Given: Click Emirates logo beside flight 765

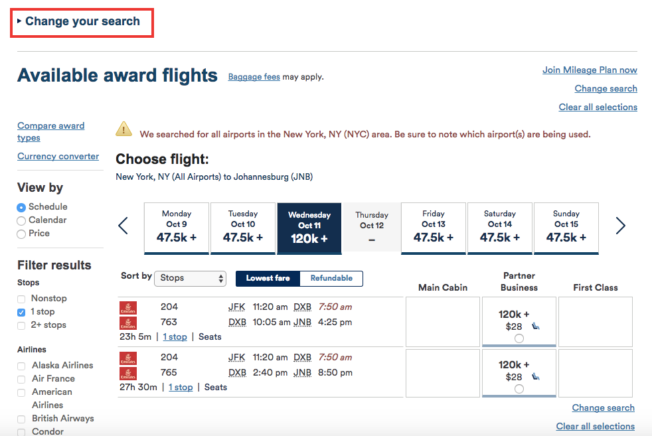Looking at the screenshot, I should tap(127, 374).
